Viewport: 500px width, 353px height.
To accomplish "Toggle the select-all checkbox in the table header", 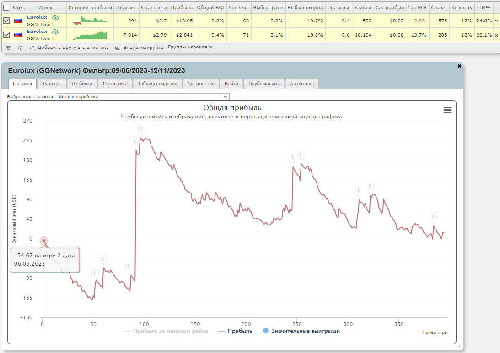I will click(x=6, y=7).
